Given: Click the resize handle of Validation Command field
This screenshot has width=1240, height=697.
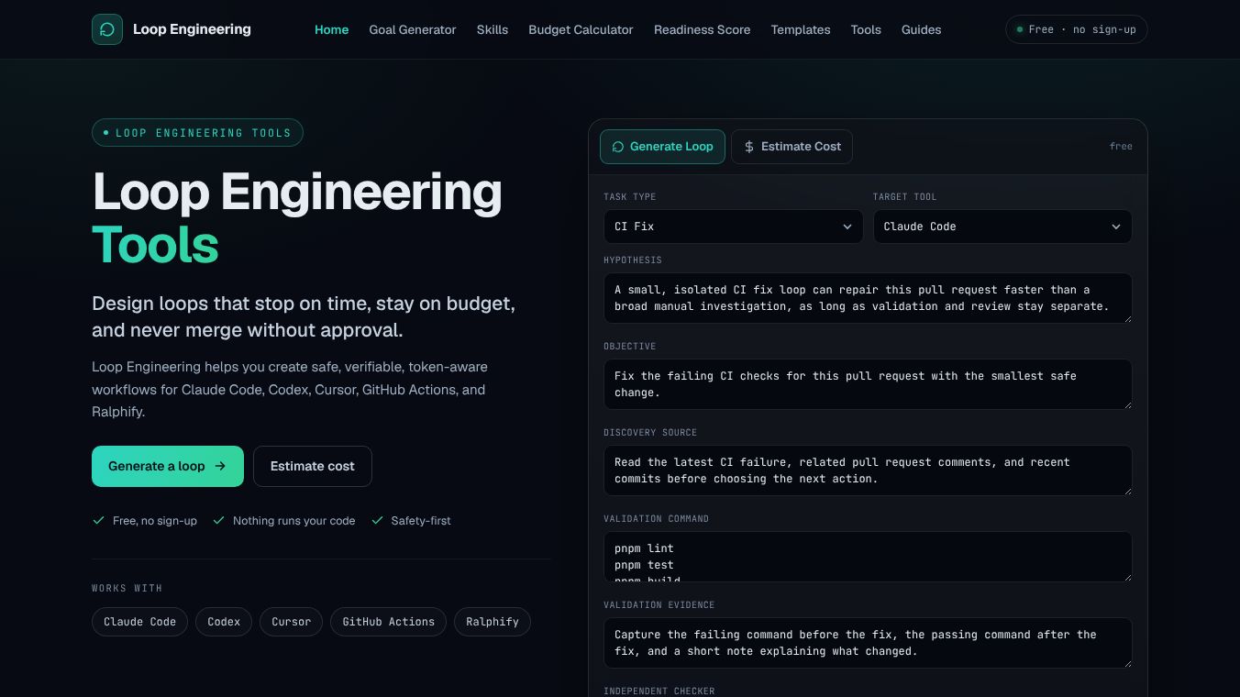Looking at the screenshot, I should (x=1126, y=576).
